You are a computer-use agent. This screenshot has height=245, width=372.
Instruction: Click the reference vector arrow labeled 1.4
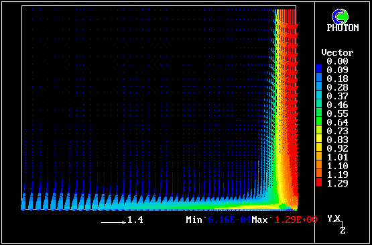[113, 222]
